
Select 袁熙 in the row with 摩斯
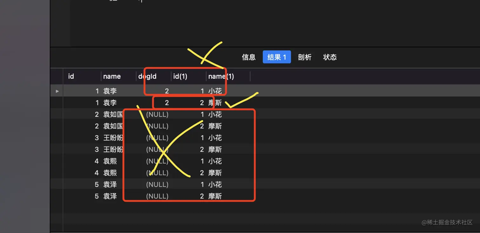(110, 173)
